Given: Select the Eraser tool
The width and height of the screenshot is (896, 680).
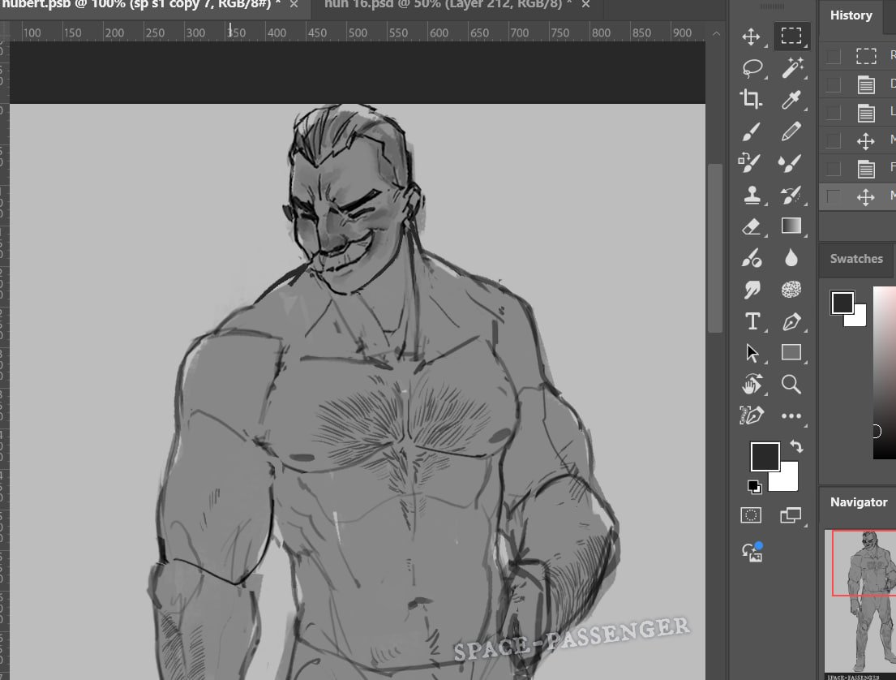Looking at the screenshot, I should (x=751, y=226).
